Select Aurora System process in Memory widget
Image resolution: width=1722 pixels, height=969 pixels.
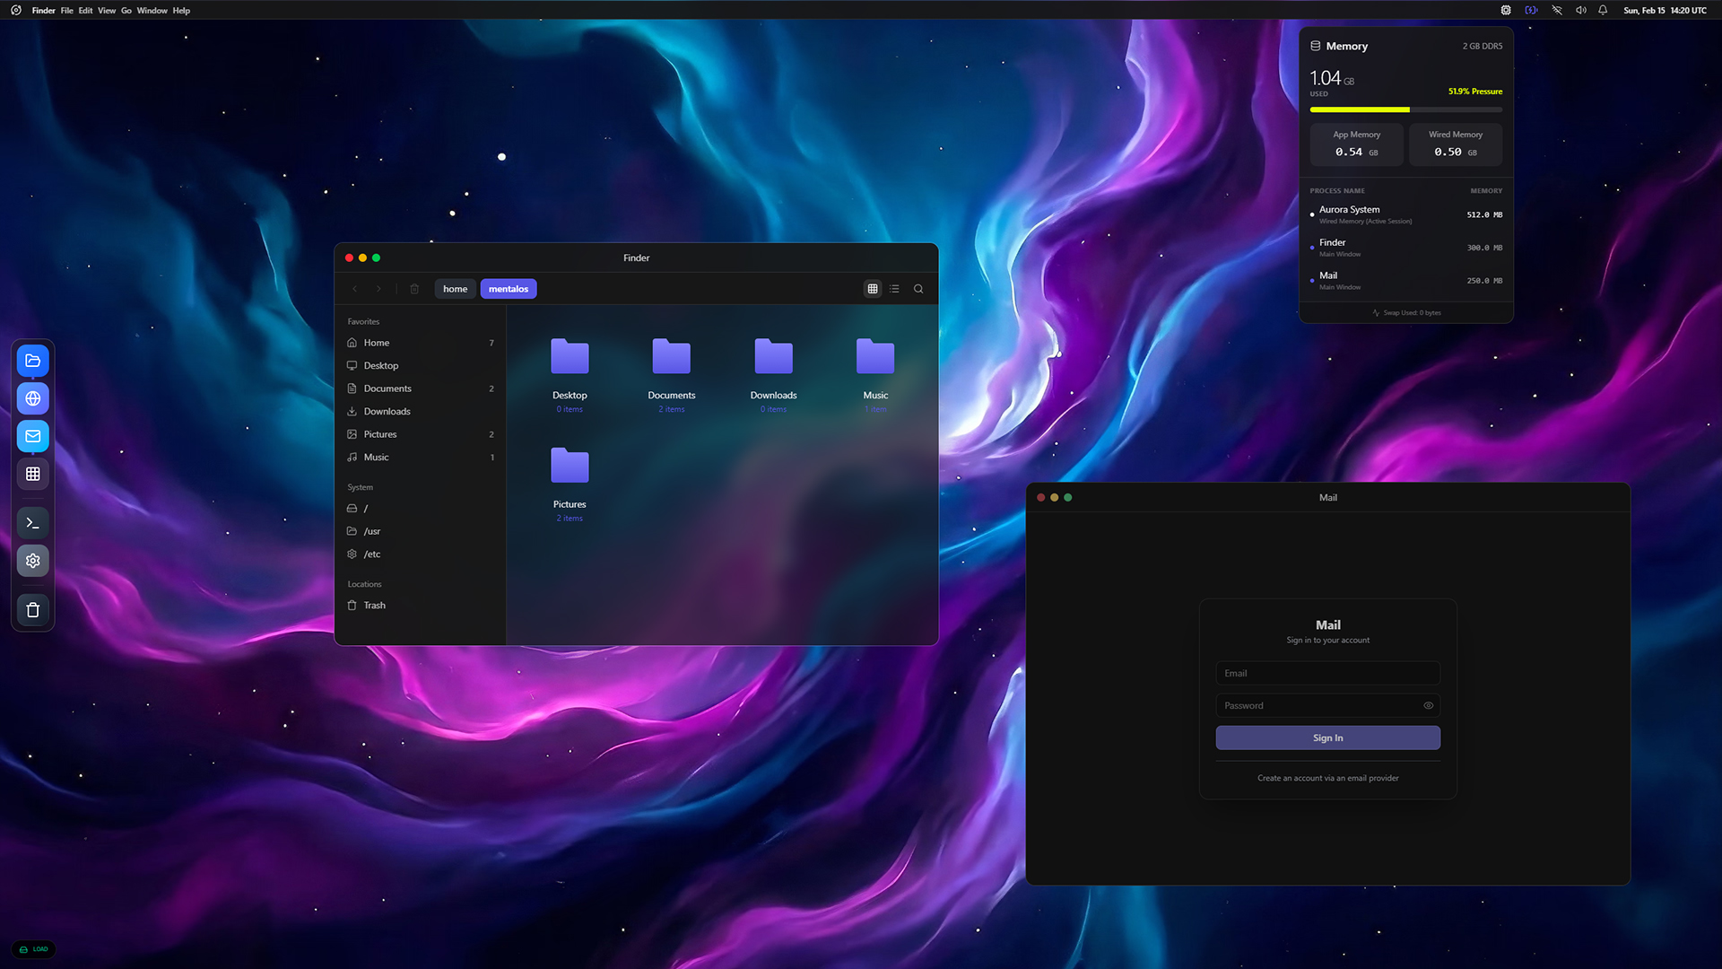coord(1406,214)
